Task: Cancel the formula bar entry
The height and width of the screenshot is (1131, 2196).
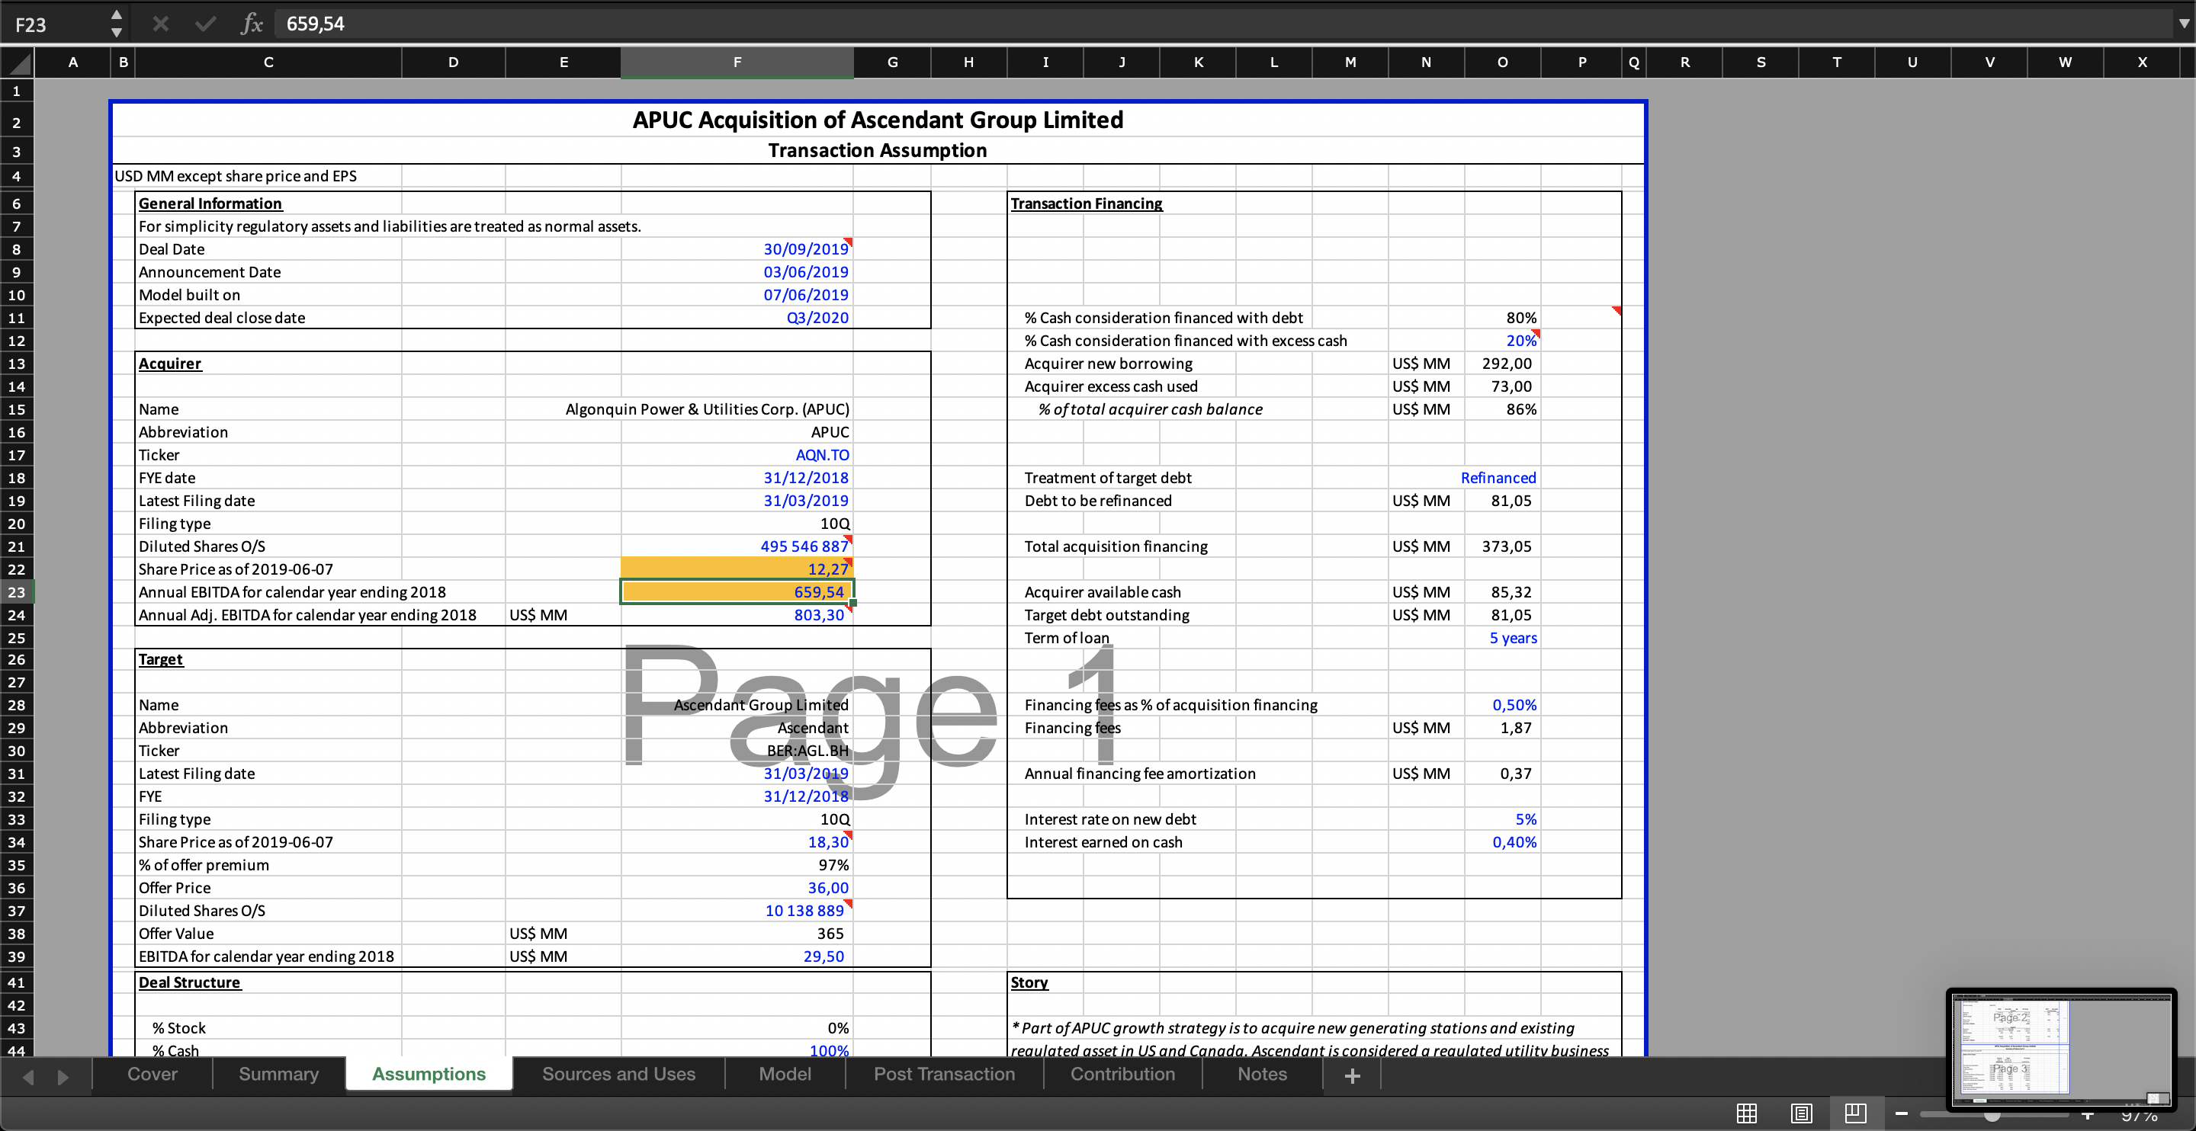Action: [x=160, y=24]
